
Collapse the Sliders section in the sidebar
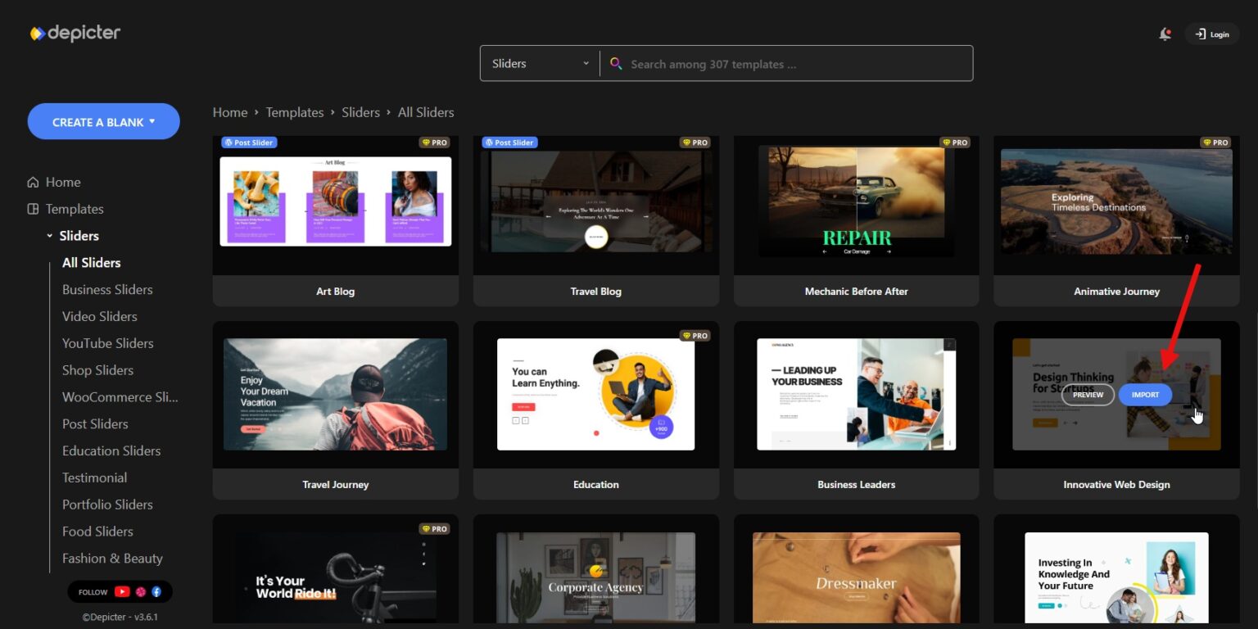click(x=50, y=235)
